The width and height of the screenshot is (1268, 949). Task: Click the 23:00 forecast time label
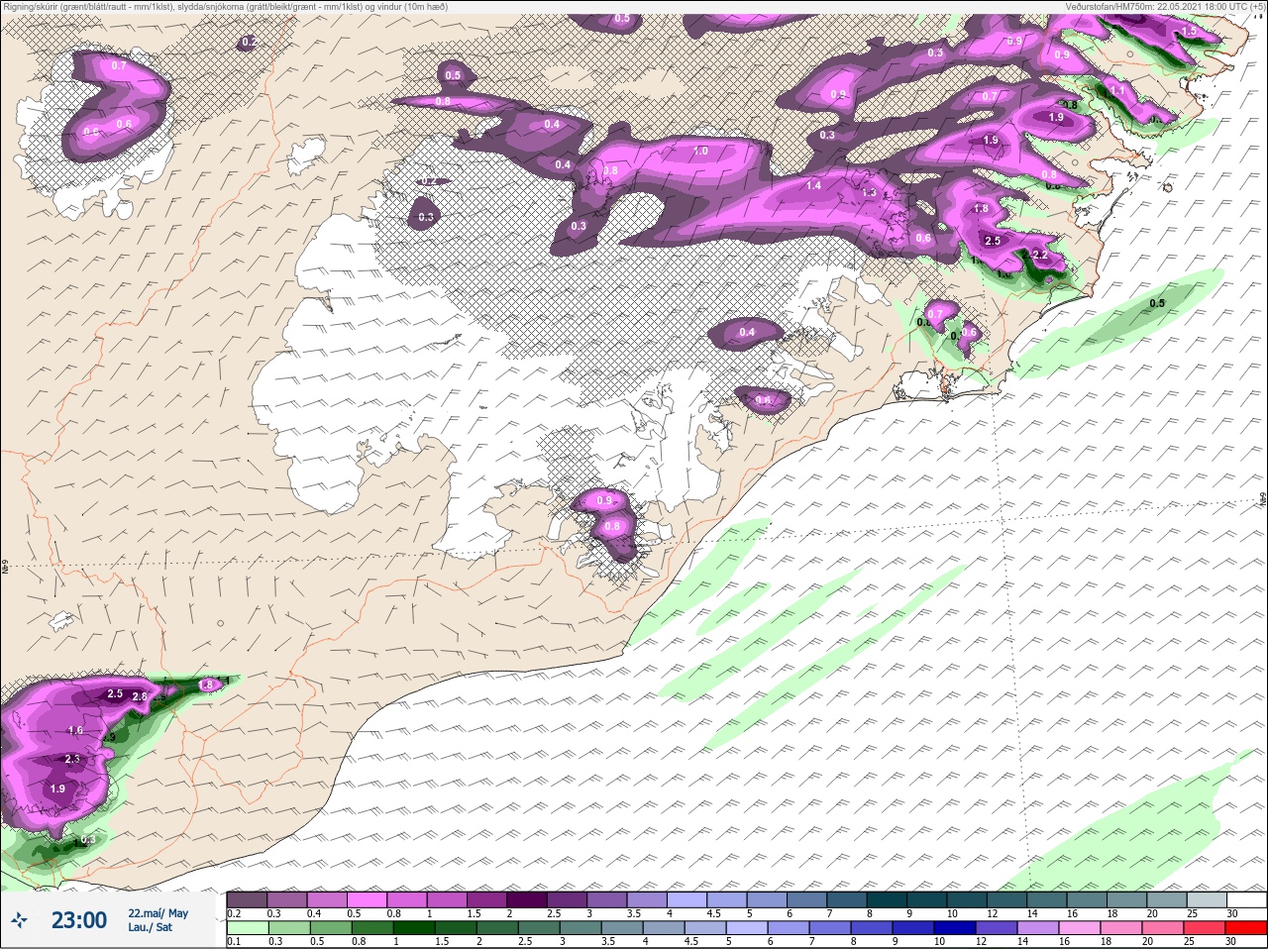point(79,920)
